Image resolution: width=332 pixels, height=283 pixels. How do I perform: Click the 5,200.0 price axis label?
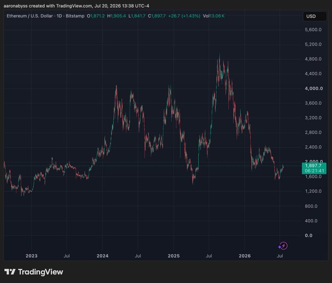tap(313, 44)
